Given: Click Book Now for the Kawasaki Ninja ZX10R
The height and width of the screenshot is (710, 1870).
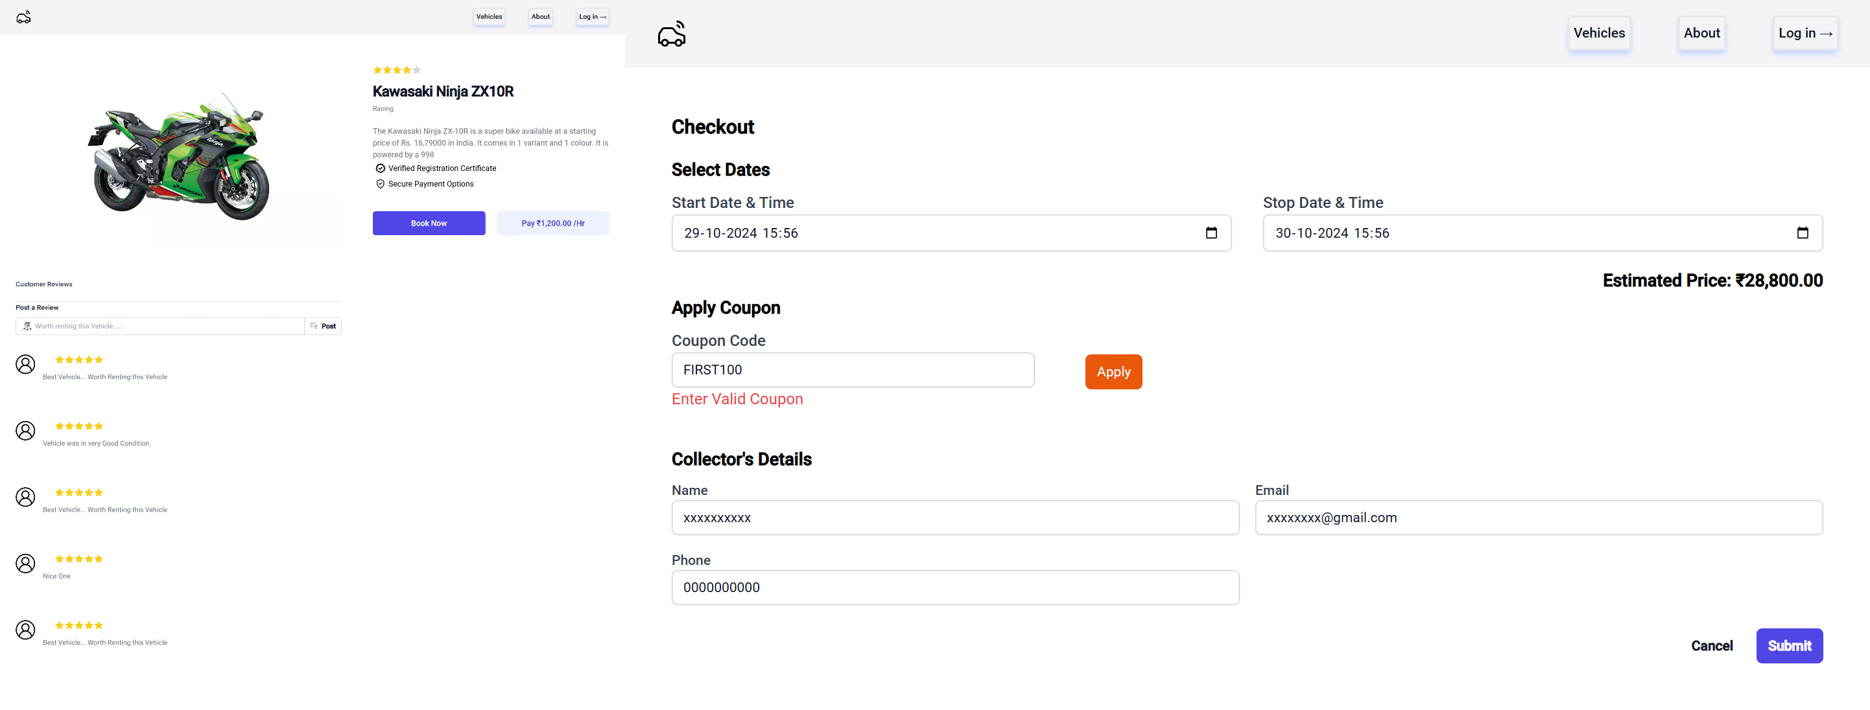Looking at the screenshot, I should (x=429, y=223).
